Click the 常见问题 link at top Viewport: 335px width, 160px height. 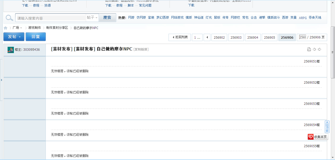click(145, 5)
